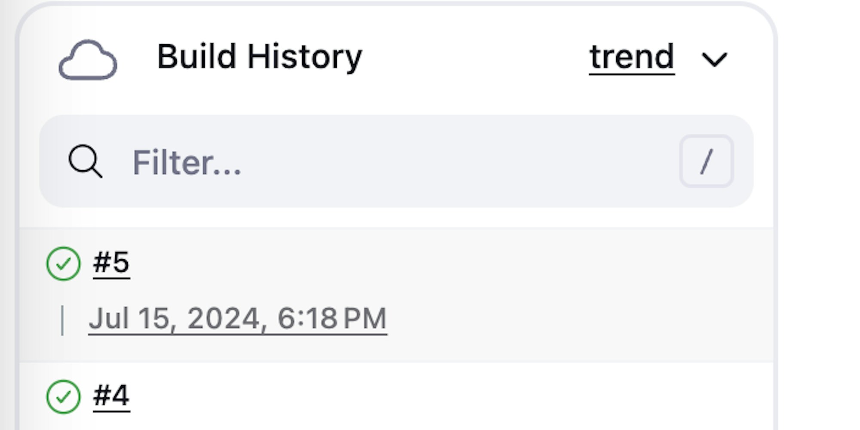Click the Filter... placeholder text
Screen dimensions: 860x430
coord(187,163)
